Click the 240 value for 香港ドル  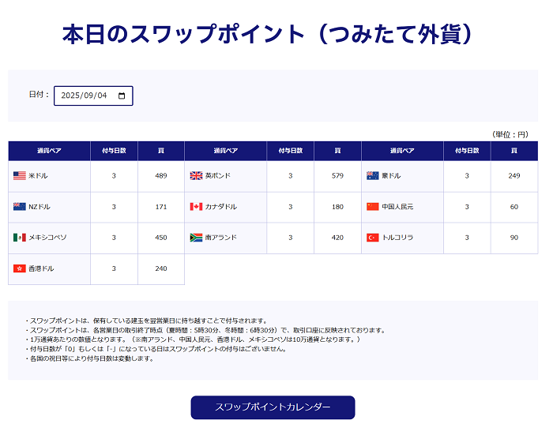161,268
